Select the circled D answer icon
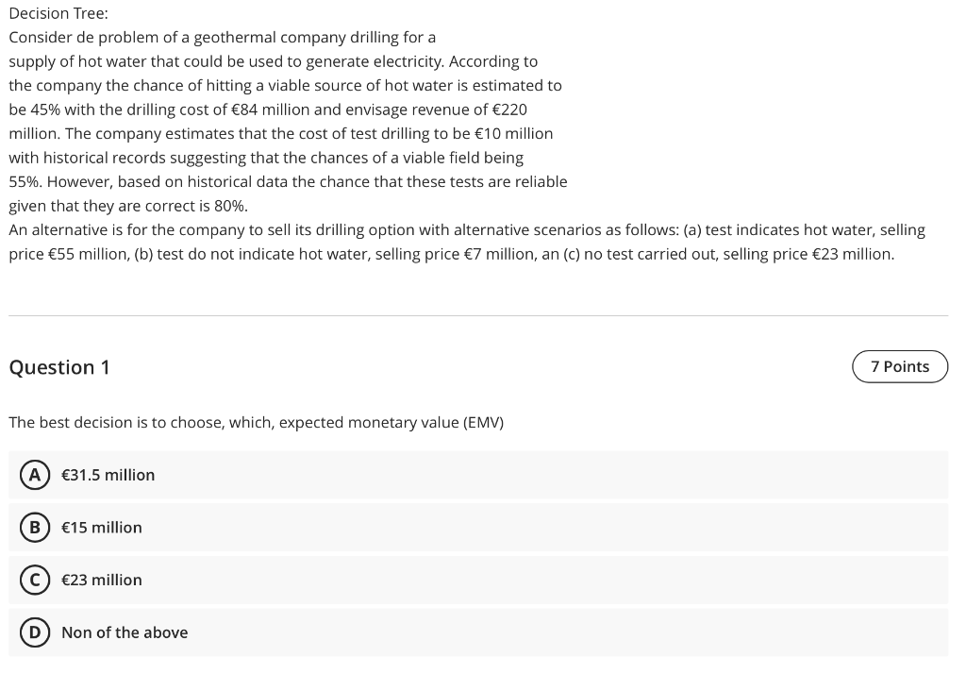The height and width of the screenshot is (674, 966). pos(35,632)
